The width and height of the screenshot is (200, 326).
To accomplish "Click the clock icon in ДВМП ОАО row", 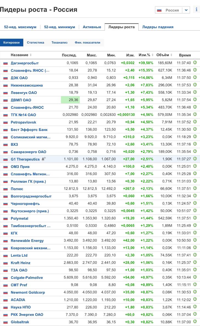I will pos(195,99).
